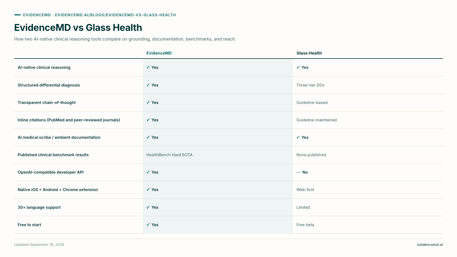
Task: Click 'Native iOS + Android + Chrome extension' label
Action: tap(58, 190)
